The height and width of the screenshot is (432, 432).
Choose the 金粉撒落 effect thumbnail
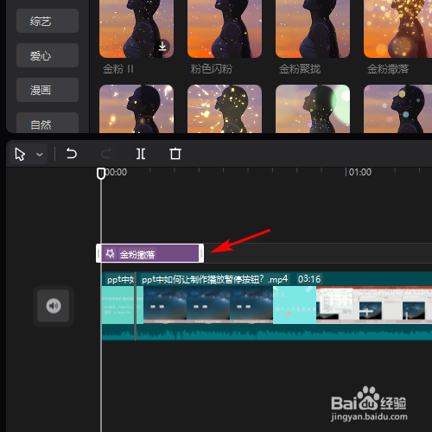[x=397, y=29]
